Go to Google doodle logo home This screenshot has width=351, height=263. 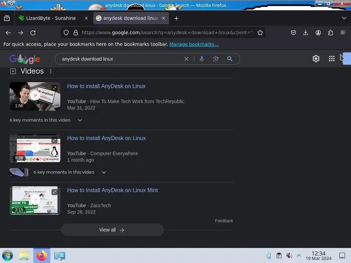point(25,59)
